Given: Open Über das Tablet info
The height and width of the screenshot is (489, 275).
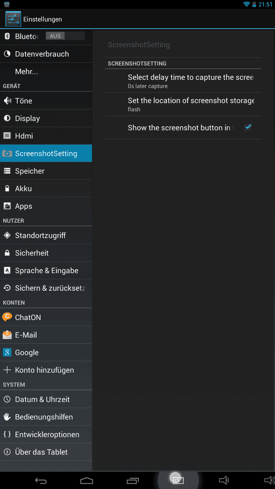Looking at the screenshot, I should pyautogui.click(x=46, y=452).
